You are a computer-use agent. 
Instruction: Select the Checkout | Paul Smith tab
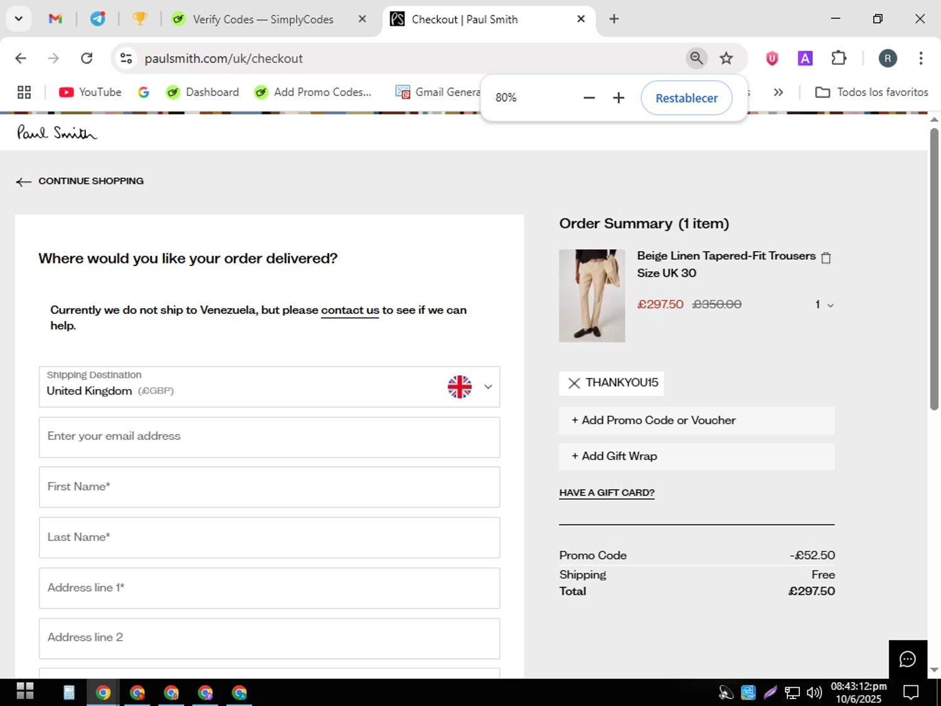click(x=464, y=19)
